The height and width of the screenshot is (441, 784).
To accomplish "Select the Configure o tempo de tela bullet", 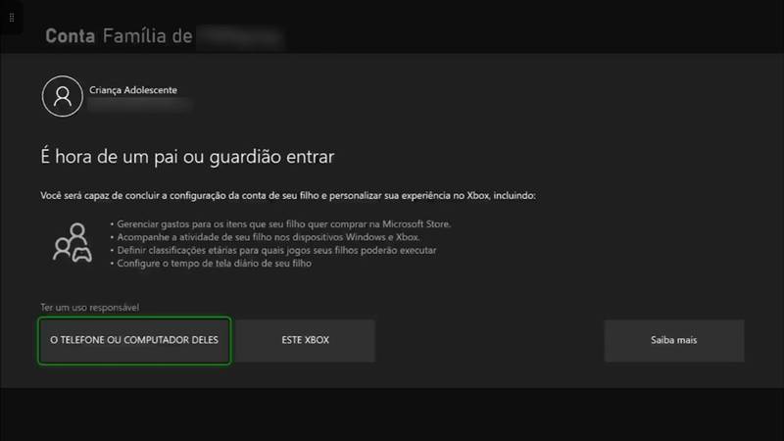I will pyautogui.click(x=211, y=263).
